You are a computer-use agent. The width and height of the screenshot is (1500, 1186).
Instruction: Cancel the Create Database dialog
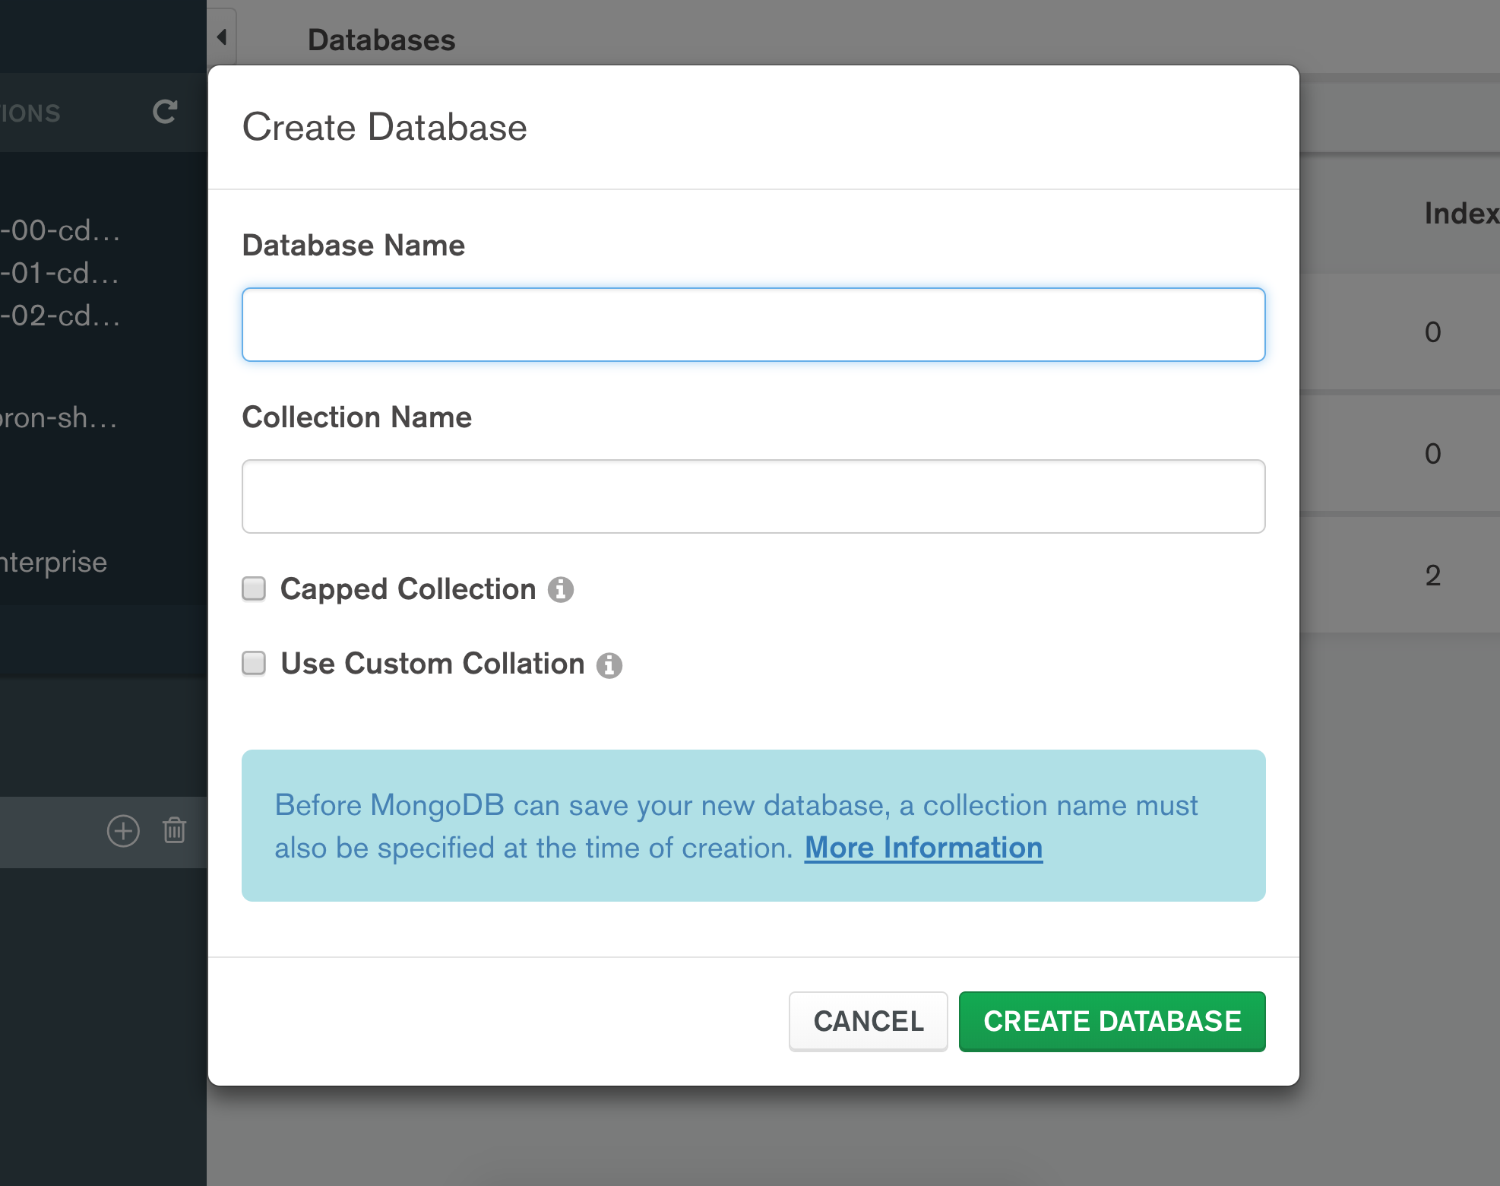(x=868, y=1022)
